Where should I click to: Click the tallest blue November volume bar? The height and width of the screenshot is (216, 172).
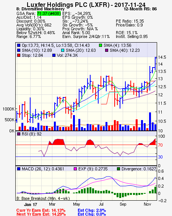tap(150, 121)
